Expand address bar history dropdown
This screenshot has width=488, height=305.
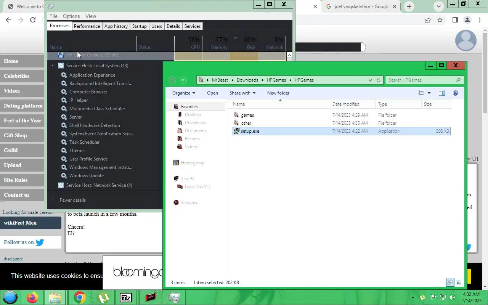370,80
